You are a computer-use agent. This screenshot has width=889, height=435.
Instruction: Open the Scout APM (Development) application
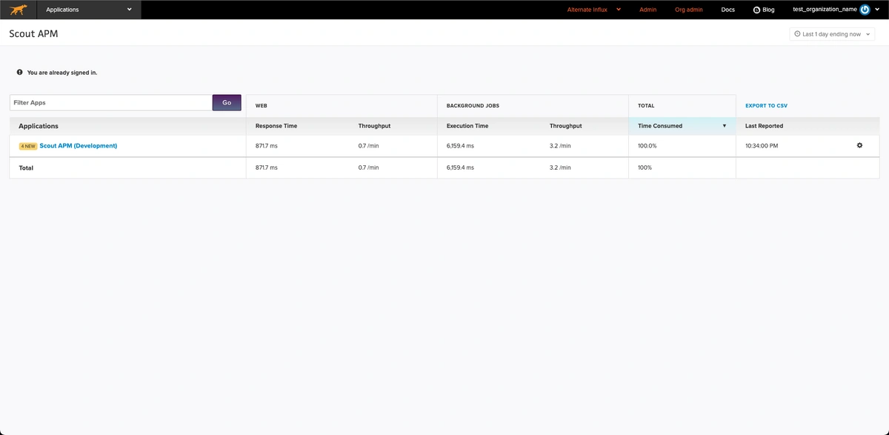click(x=79, y=146)
